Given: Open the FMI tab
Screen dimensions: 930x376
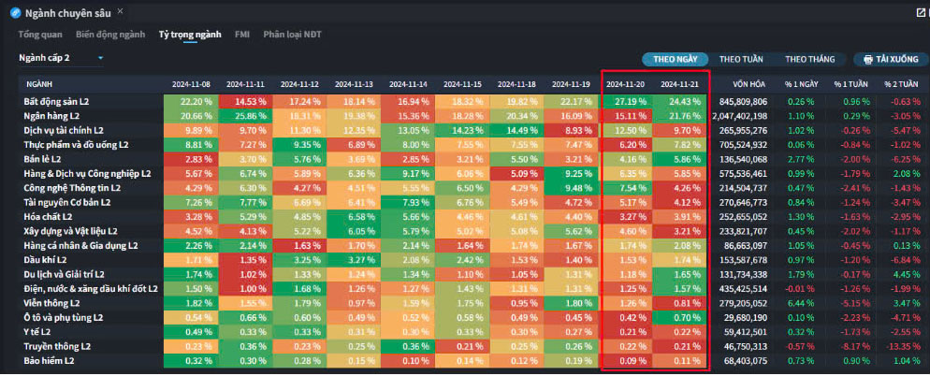Looking at the screenshot, I should point(242,34).
